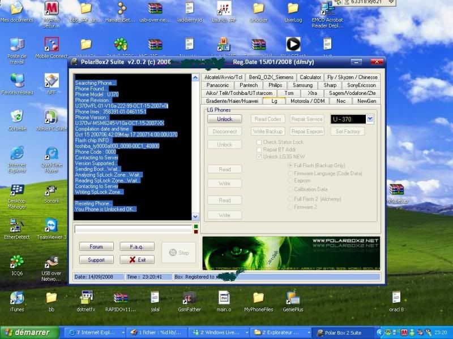Open iTunes desktop icon

[17, 301]
